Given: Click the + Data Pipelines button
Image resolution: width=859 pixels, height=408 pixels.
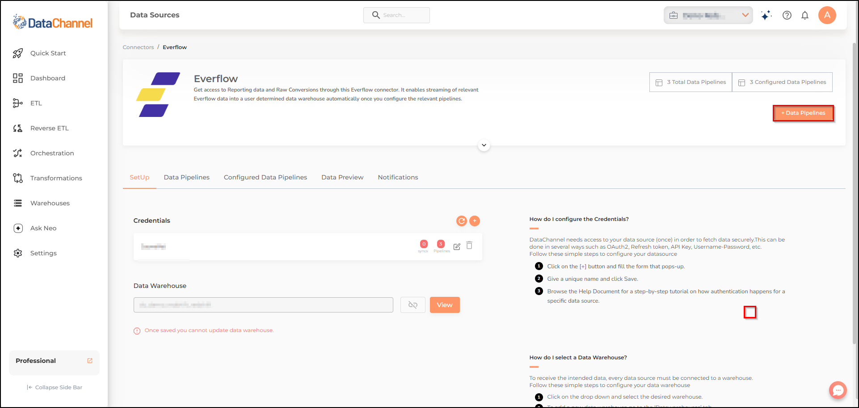Looking at the screenshot, I should click(803, 113).
